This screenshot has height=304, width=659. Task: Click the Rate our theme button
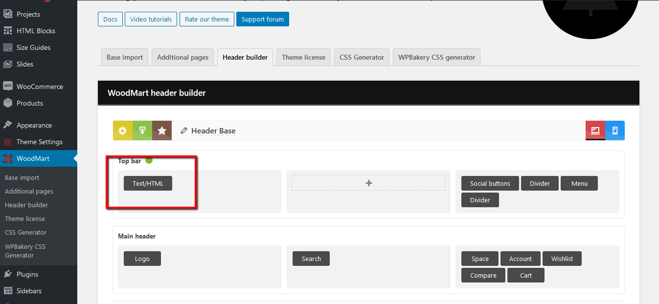tap(207, 19)
